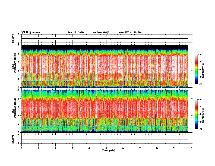Click the "6" kHz tick of ch.2 spectrogram

19,107
